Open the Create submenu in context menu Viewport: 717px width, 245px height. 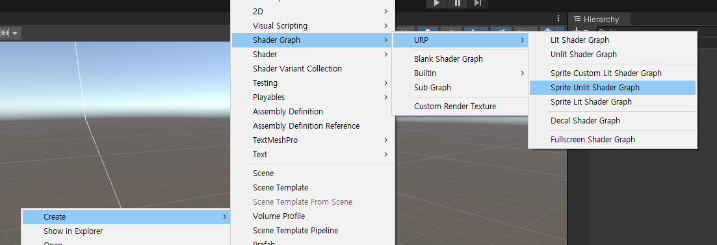tap(126, 216)
